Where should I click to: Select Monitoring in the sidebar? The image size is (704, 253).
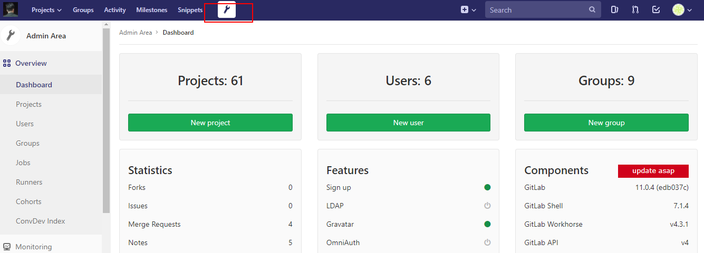point(34,247)
